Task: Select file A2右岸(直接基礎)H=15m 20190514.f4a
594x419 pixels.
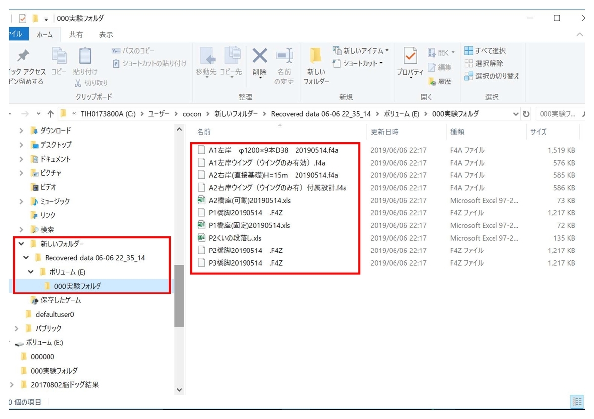Action: 273,175
